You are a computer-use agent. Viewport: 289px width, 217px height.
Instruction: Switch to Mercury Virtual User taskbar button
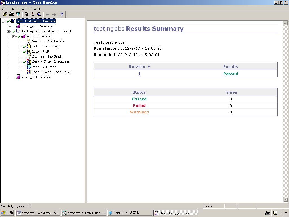[x=84, y=213]
